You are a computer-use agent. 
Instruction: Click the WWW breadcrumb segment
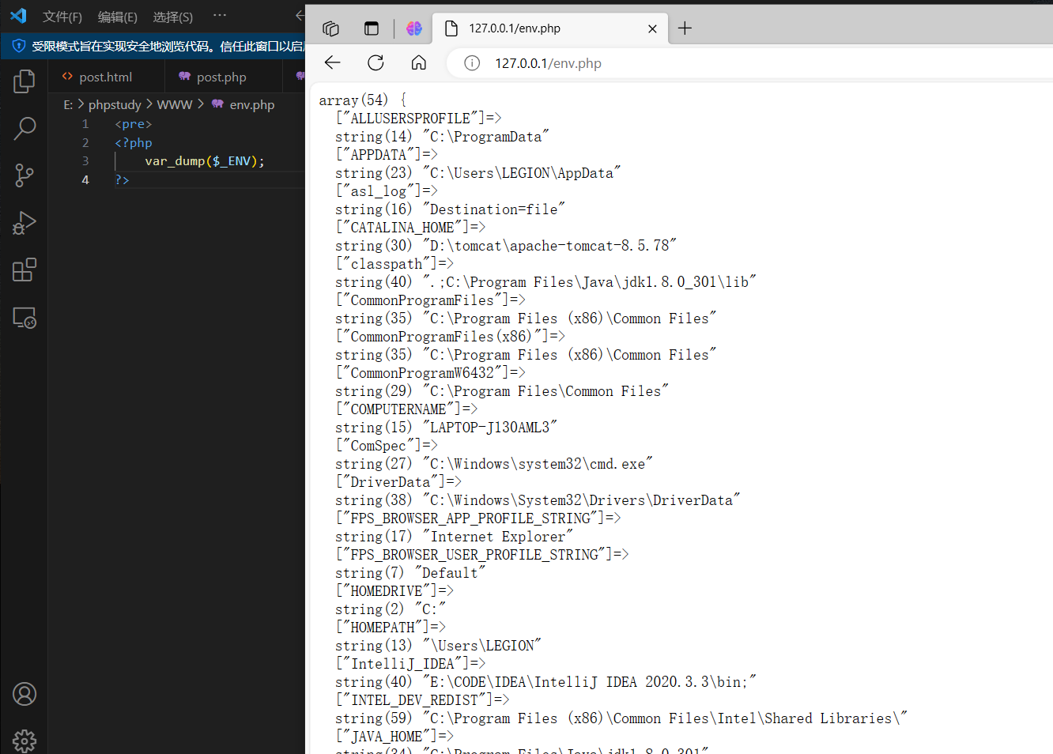tap(175, 104)
